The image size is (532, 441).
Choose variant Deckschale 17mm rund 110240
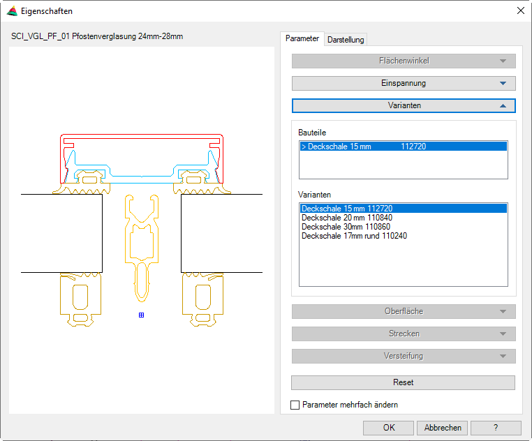354,236
